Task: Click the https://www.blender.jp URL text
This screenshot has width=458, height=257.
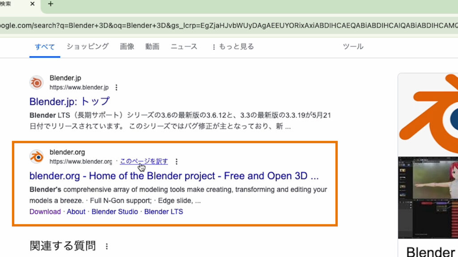Action: (79, 87)
